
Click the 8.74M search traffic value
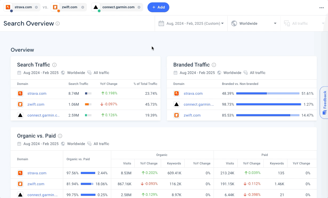click(x=74, y=93)
